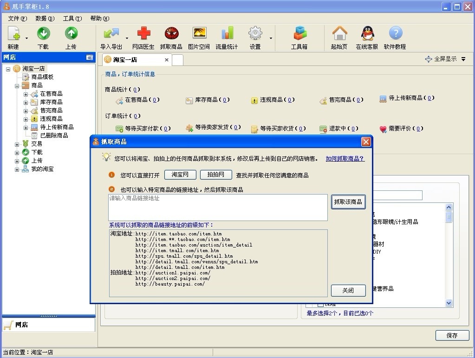This screenshot has width=475, height=358.
Task: Open 软件教程 question mark icon
Action: pos(395,33)
